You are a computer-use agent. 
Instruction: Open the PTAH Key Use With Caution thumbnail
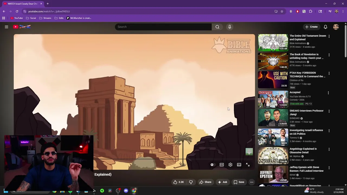tap(273, 79)
